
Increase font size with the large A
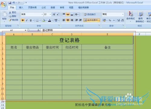click(x=54, y=14)
